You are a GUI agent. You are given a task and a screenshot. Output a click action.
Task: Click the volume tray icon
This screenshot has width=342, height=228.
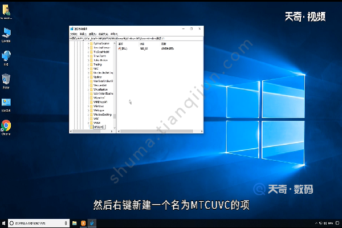tap(325, 223)
